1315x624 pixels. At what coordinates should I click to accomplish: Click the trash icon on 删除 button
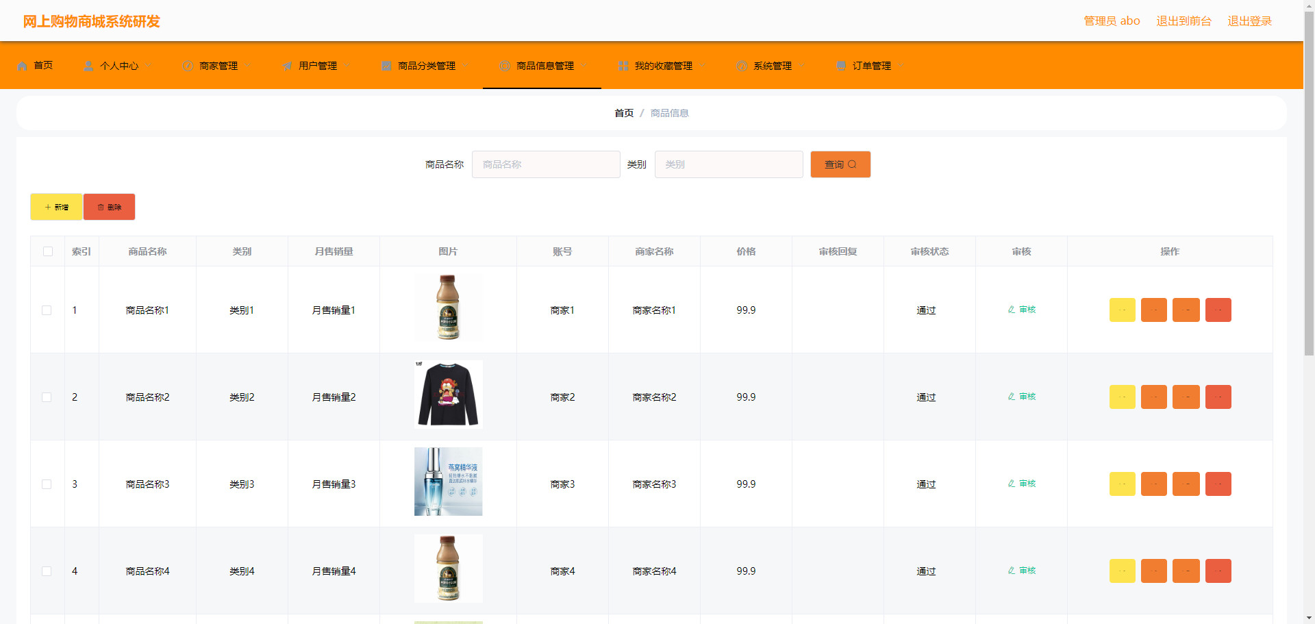[101, 207]
